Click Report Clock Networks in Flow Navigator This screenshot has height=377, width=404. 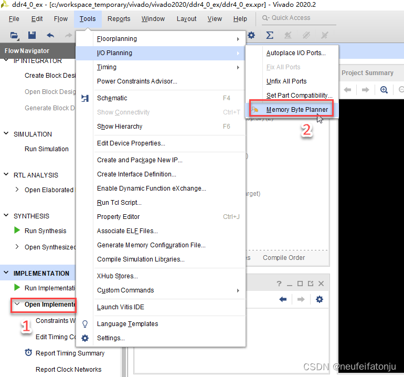[69, 369]
